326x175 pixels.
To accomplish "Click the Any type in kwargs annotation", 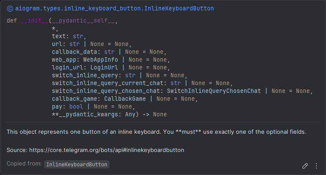I will [x=130, y=115].
